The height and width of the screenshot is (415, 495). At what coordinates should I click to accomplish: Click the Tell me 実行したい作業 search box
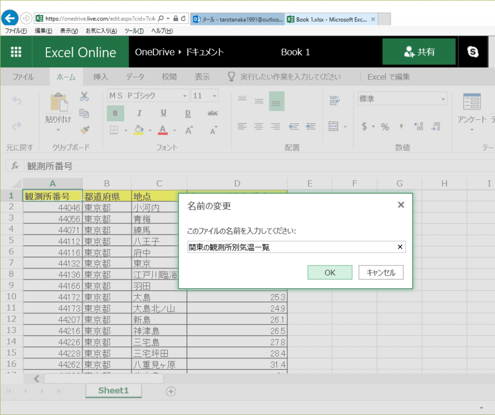coord(291,77)
